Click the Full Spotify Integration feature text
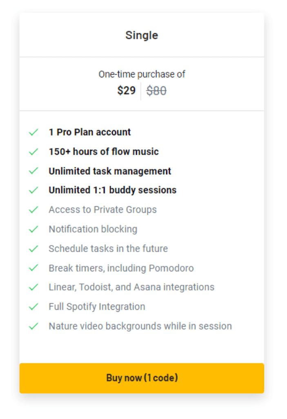Viewport: 287px width, 419px height. (97, 306)
